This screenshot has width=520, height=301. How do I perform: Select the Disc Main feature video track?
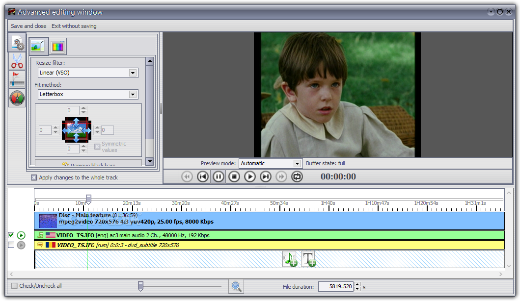(269, 221)
